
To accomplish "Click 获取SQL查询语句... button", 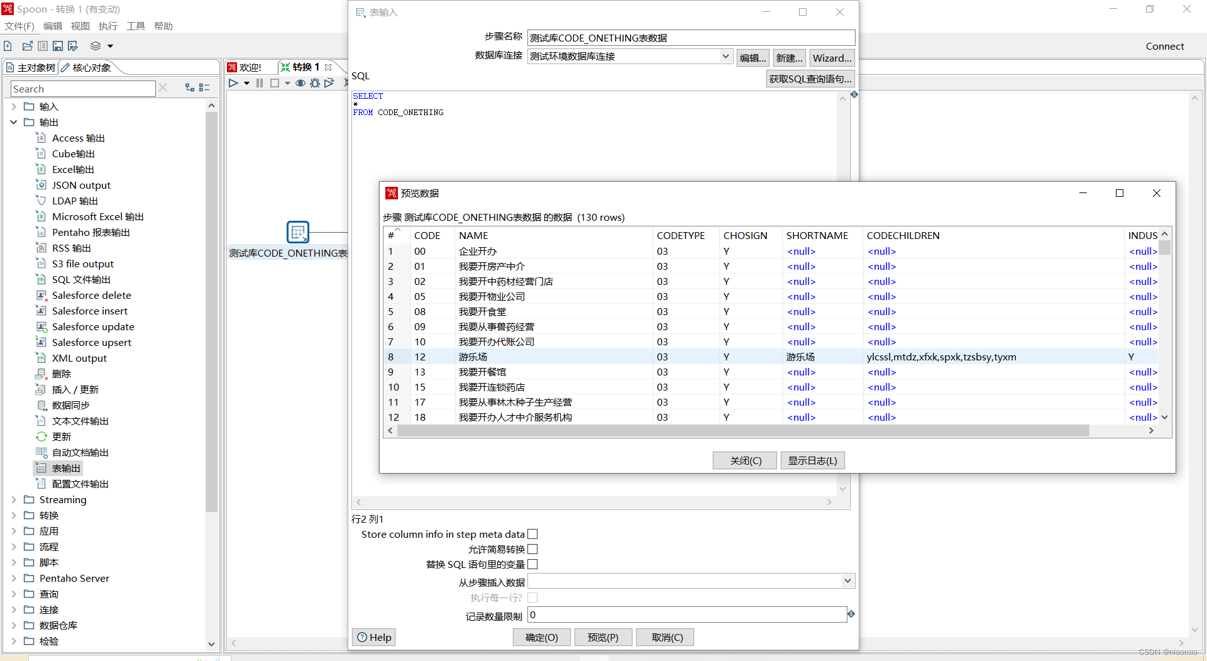I will coord(810,79).
